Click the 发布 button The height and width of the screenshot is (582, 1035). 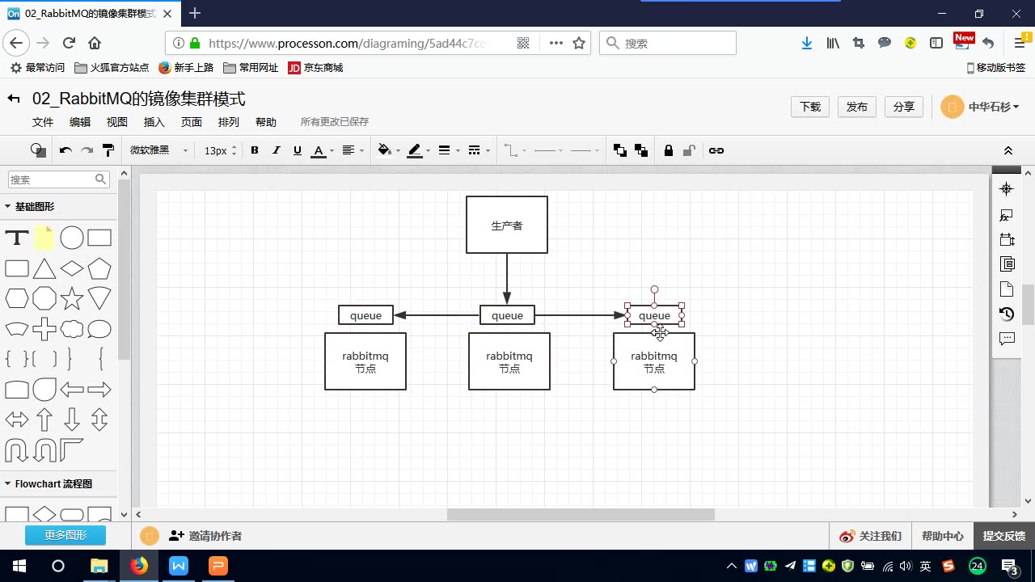click(x=857, y=107)
